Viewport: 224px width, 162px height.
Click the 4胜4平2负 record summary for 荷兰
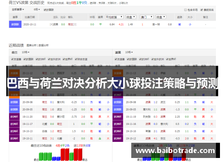tap(62, 145)
